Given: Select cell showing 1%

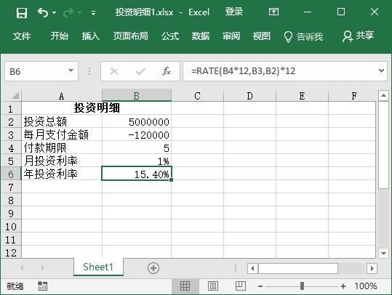Looking at the screenshot, I should pyautogui.click(x=137, y=161).
